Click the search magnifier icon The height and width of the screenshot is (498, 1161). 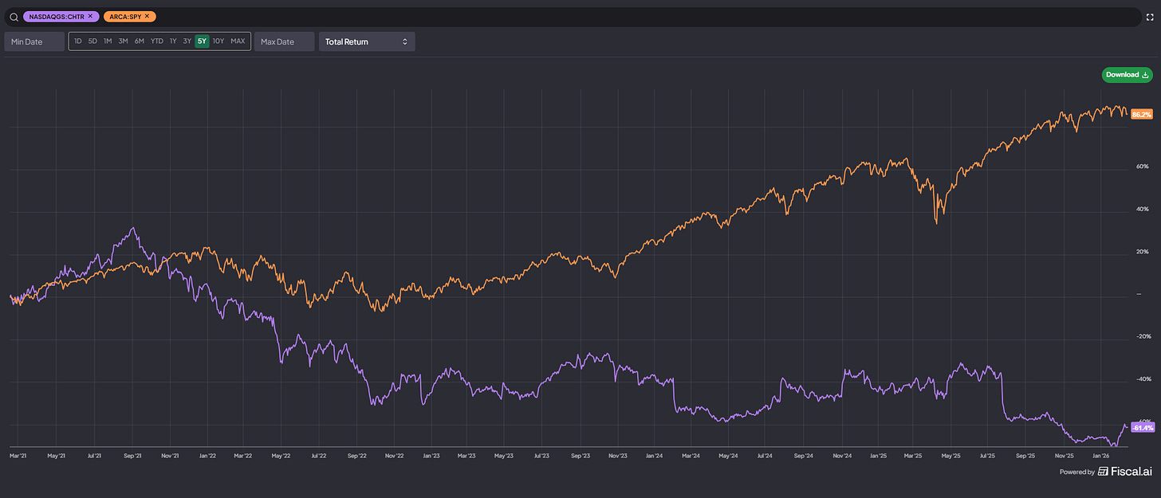click(14, 17)
